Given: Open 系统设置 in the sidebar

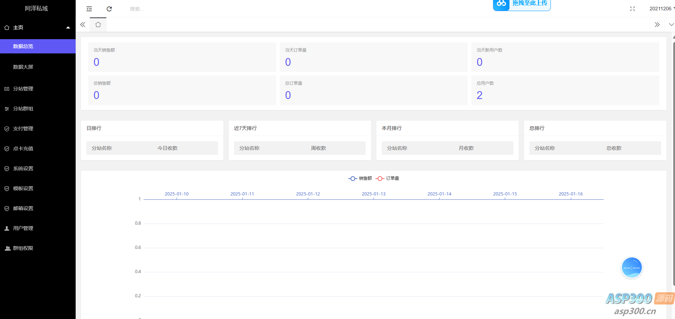Looking at the screenshot, I should (x=23, y=168).
